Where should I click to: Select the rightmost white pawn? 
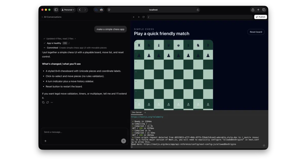(208, 104)
